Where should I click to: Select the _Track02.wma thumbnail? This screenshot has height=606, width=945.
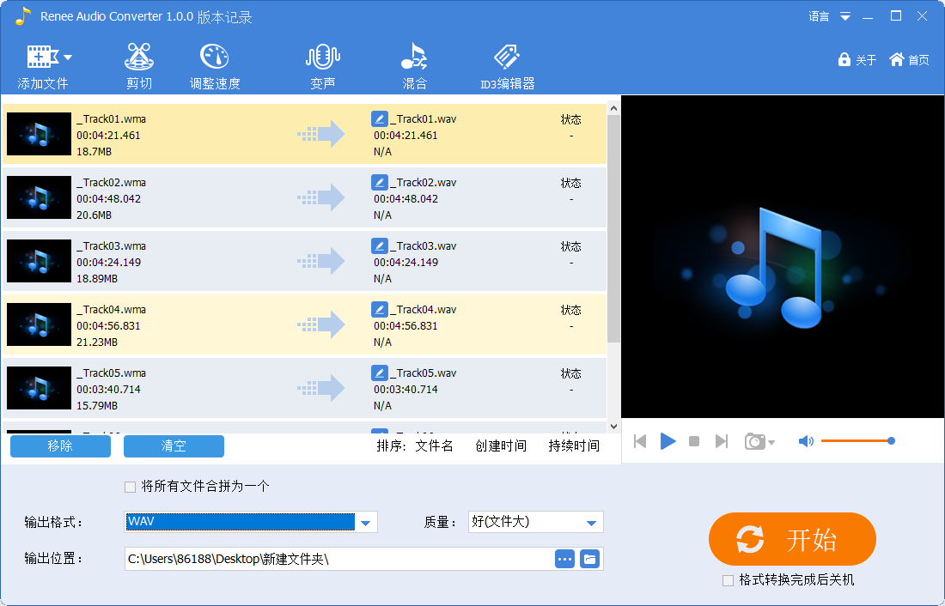tap(40, 197)
